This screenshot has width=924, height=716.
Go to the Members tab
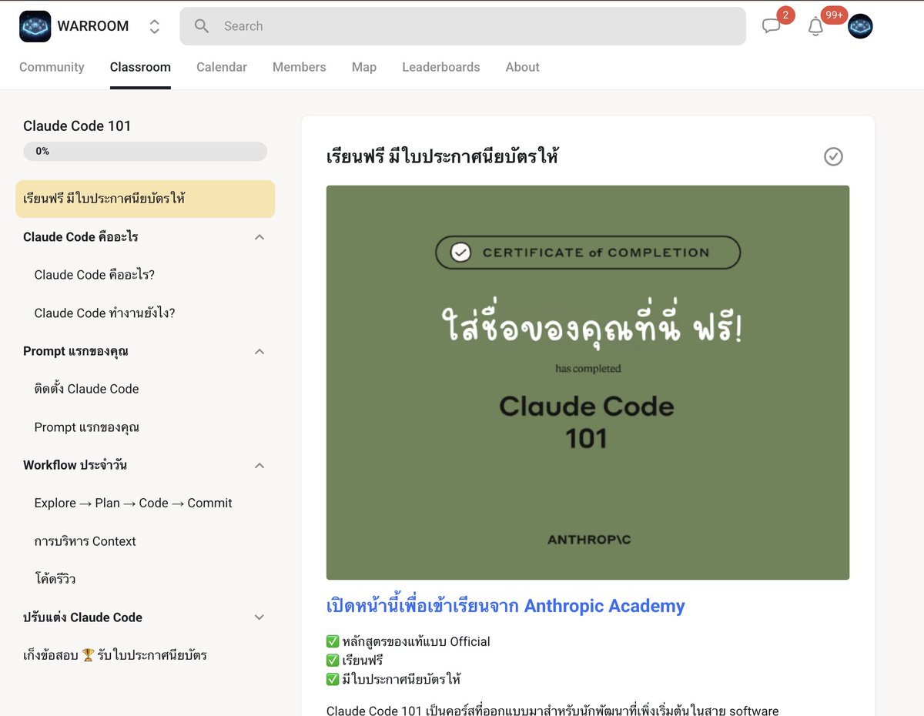click(300, 67)
